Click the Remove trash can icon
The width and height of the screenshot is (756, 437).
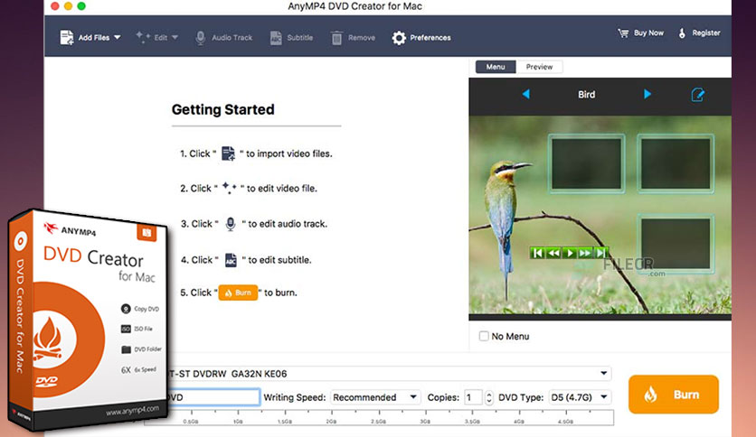336,38
